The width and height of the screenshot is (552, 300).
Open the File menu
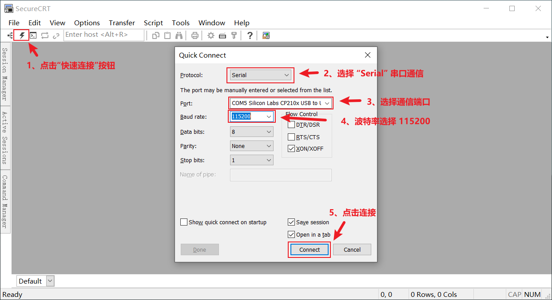[x=14, y=23]
